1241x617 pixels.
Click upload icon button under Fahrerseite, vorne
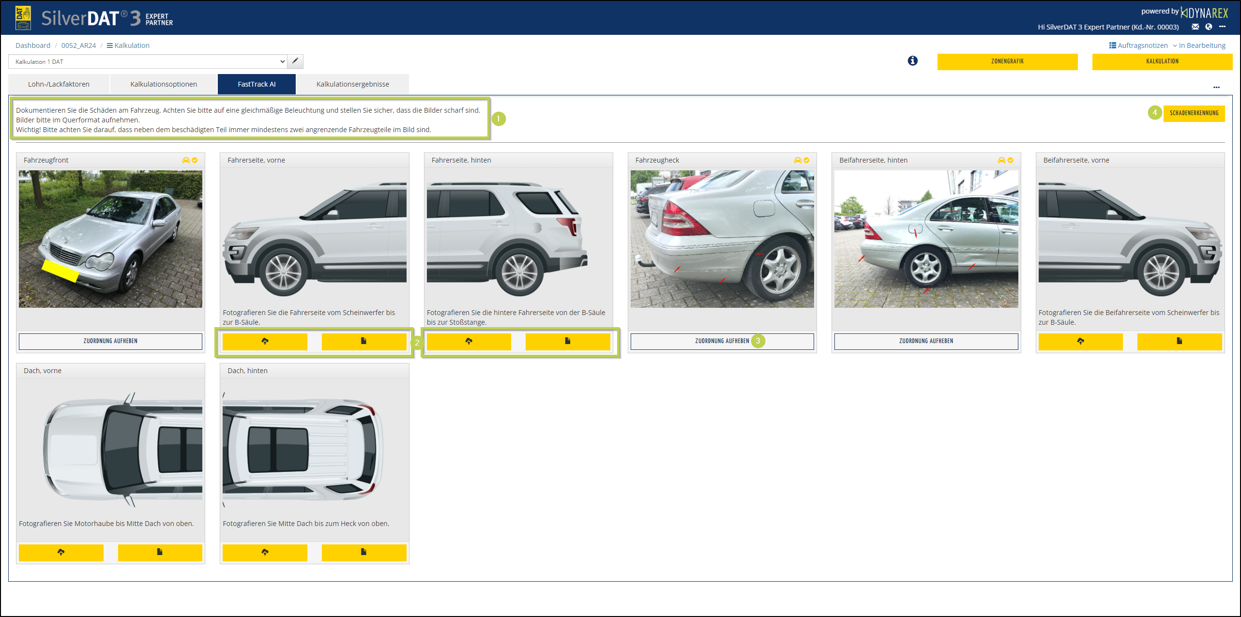[x=265, y=341]
